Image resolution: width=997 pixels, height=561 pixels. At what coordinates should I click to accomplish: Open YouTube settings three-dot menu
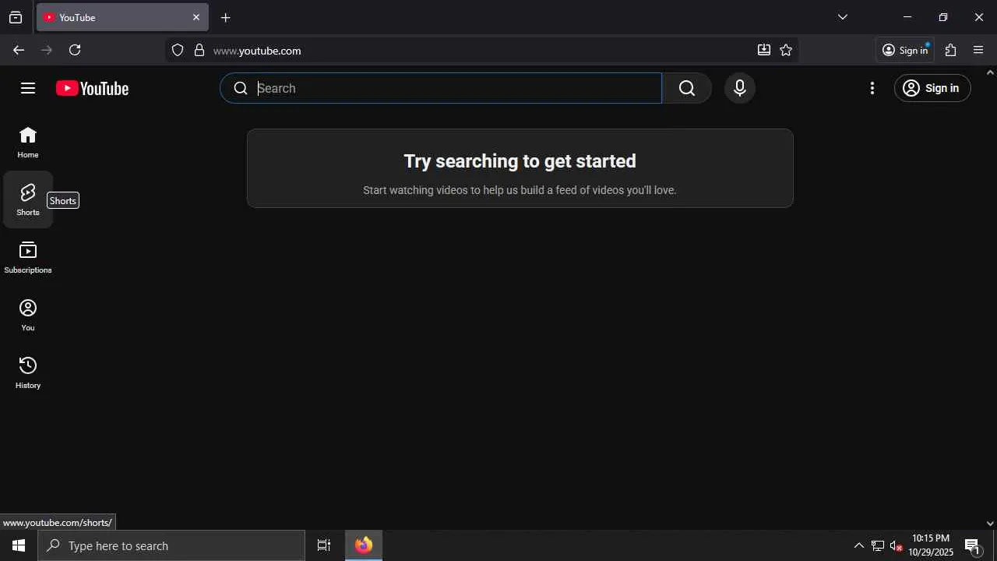(x=872, y=88)
